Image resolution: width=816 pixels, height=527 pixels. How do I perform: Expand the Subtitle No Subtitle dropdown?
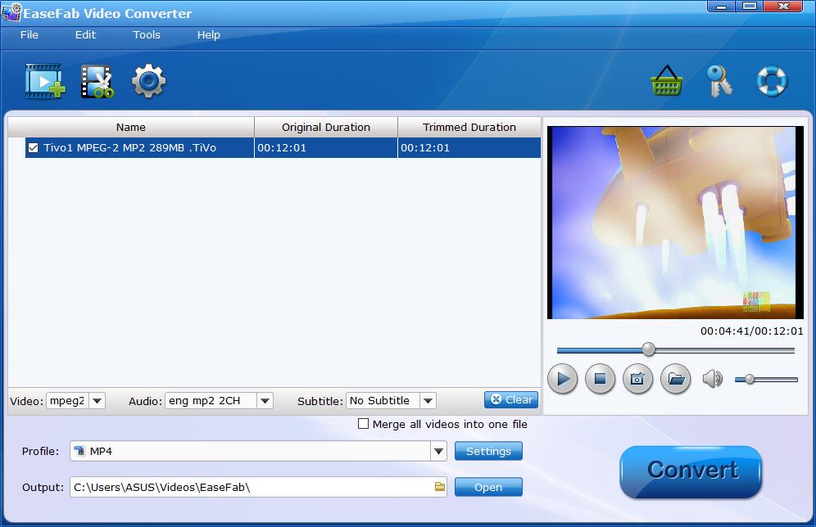coord(428,401)
